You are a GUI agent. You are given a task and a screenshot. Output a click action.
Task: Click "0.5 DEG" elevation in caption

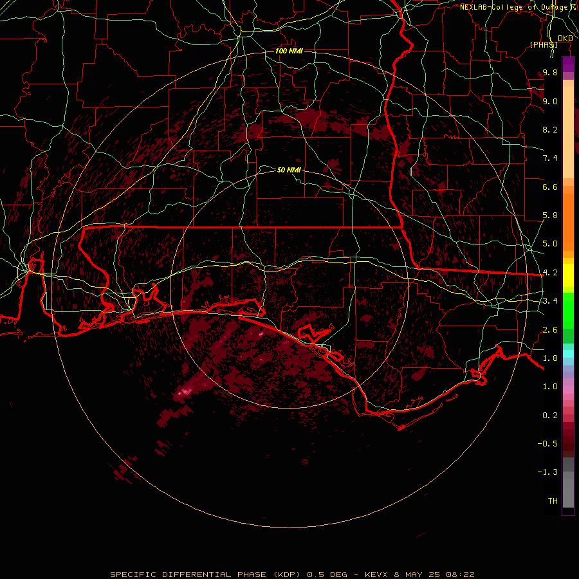[327, 574]
